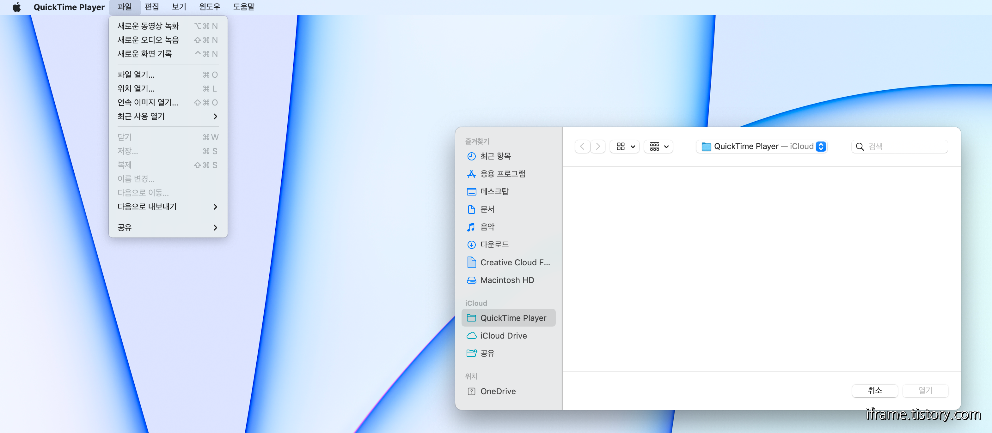Click the 취소 button
The width and height of the screenshot is (992, 433).
click(874, 390)
